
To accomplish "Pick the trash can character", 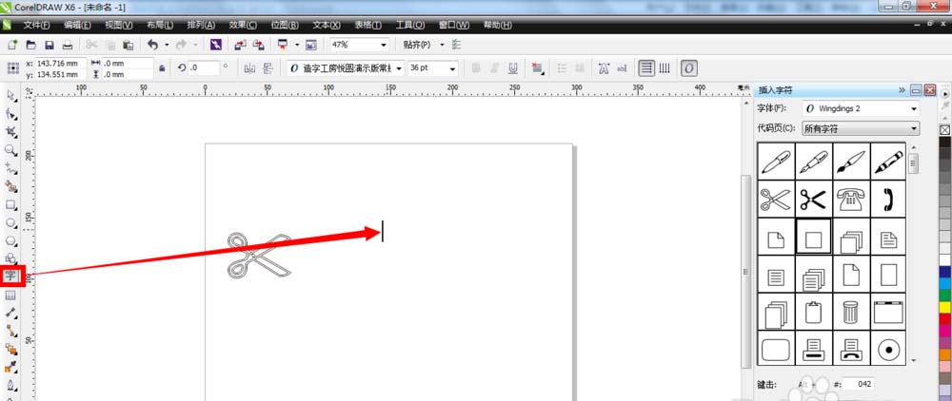I will [851, 312].
